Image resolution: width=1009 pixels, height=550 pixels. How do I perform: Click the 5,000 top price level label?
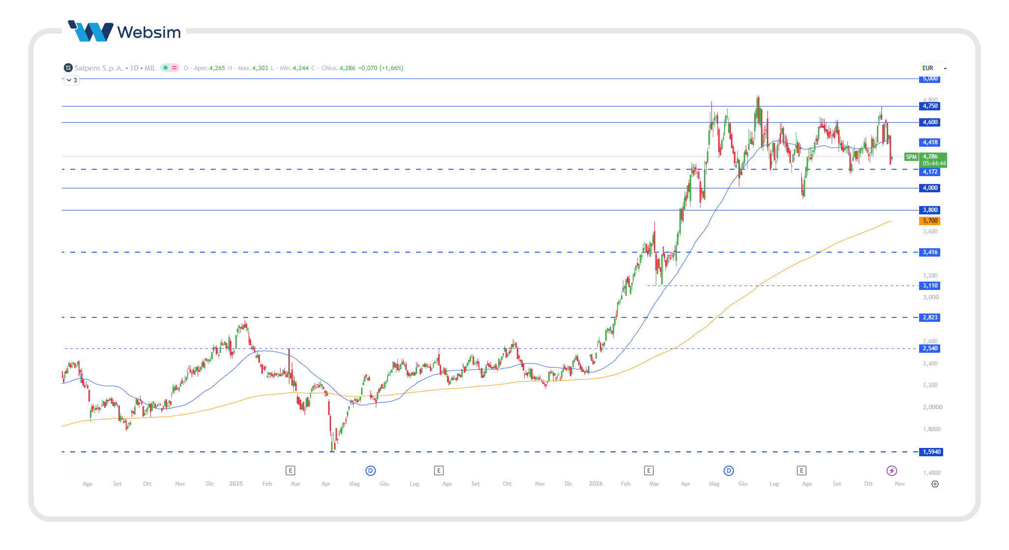pos(929,79)
